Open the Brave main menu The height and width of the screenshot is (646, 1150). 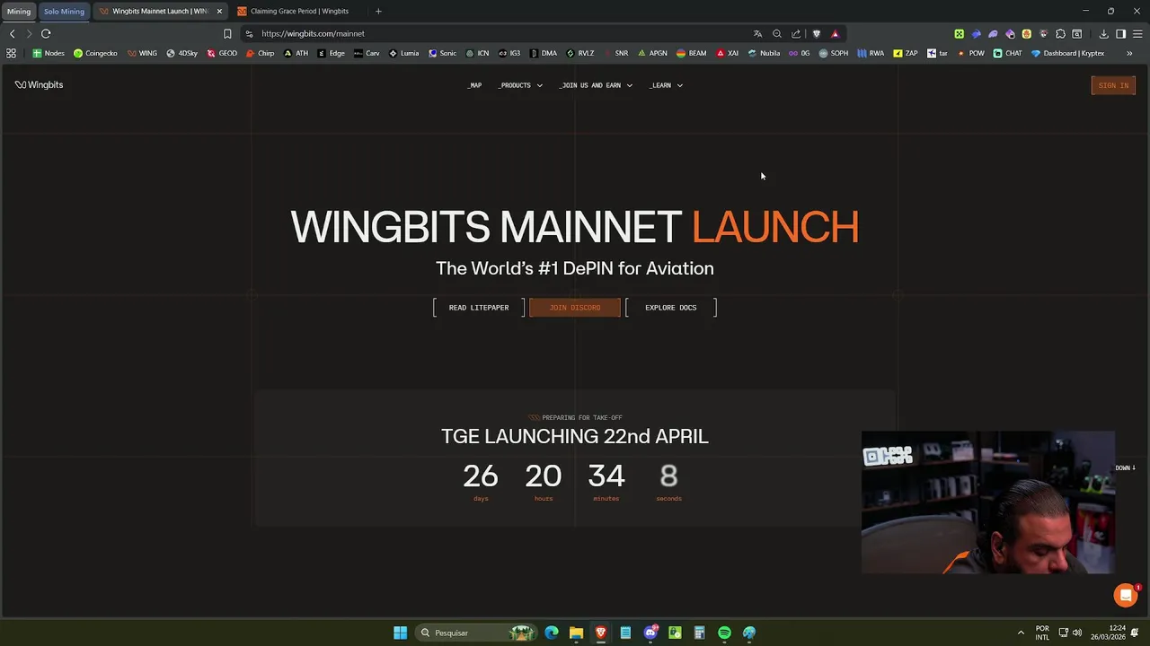[x=1137, y=34]
